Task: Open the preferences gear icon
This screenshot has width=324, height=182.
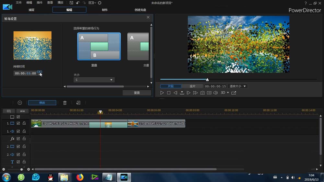Action: tap(99, 3)
